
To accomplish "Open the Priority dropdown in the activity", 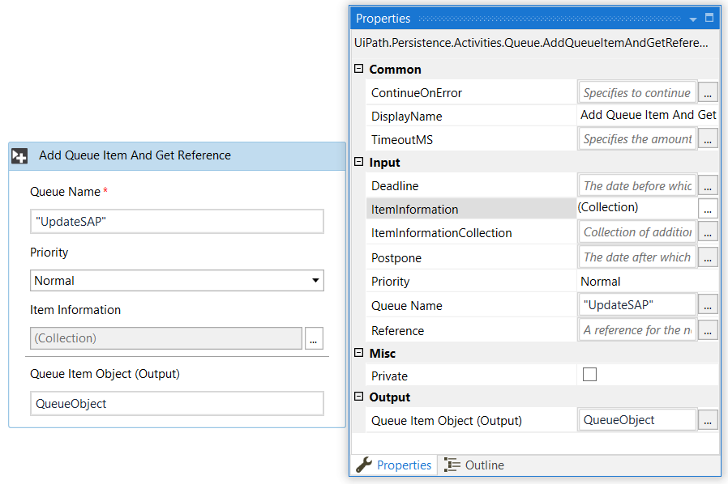I will pyautogui.click(x=315, y=281).
